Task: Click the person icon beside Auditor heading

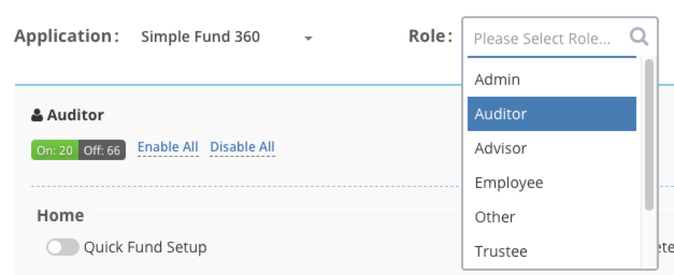Action: coord(37,115)
